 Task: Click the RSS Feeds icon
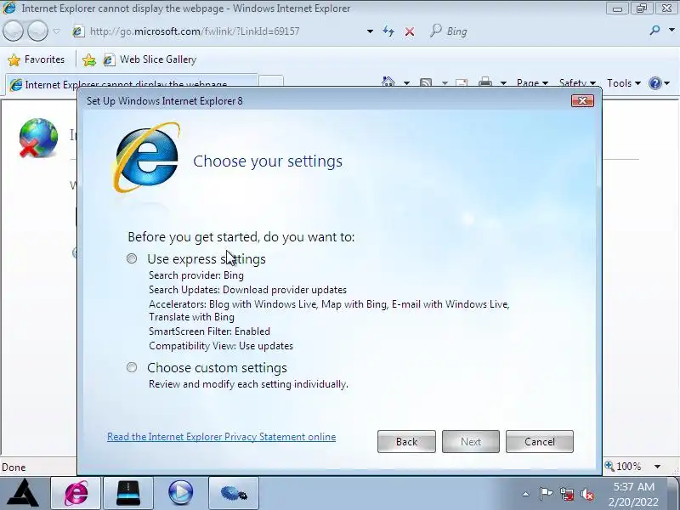point(426,82)
